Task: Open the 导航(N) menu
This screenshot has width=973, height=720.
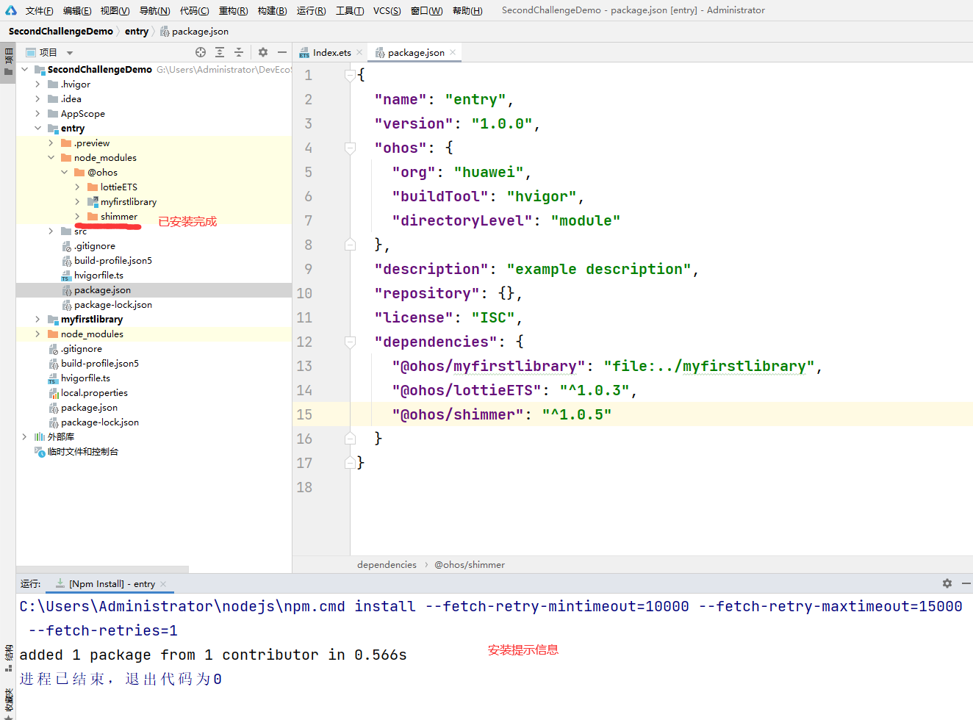Action: point(154,10)
